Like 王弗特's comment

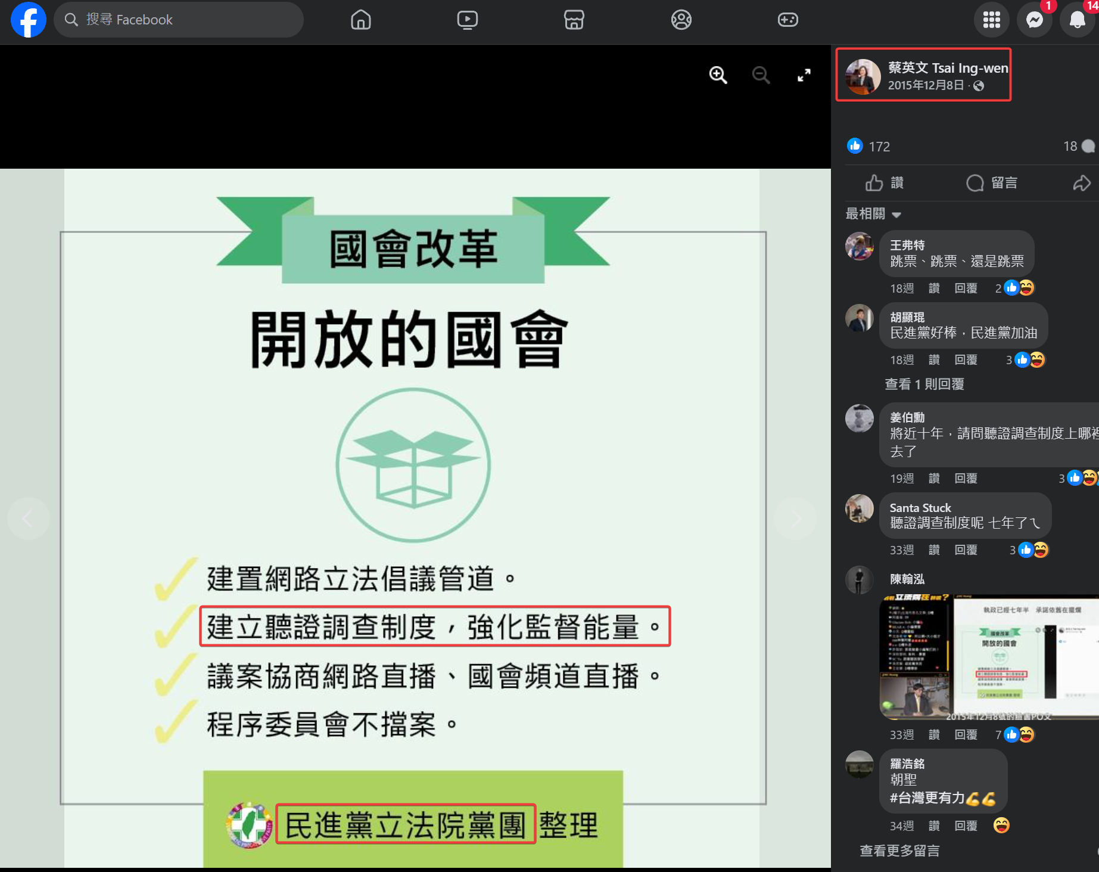click(934, 288)
